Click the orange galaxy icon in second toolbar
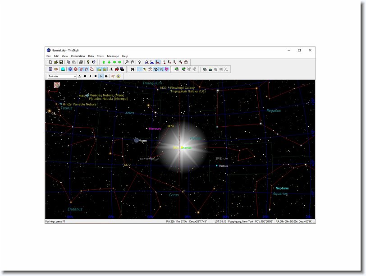Screen dimensions: 366x276 tap(56, 69)
